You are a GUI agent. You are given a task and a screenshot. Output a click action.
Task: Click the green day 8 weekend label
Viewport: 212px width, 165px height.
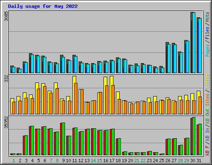click(57, 160)
